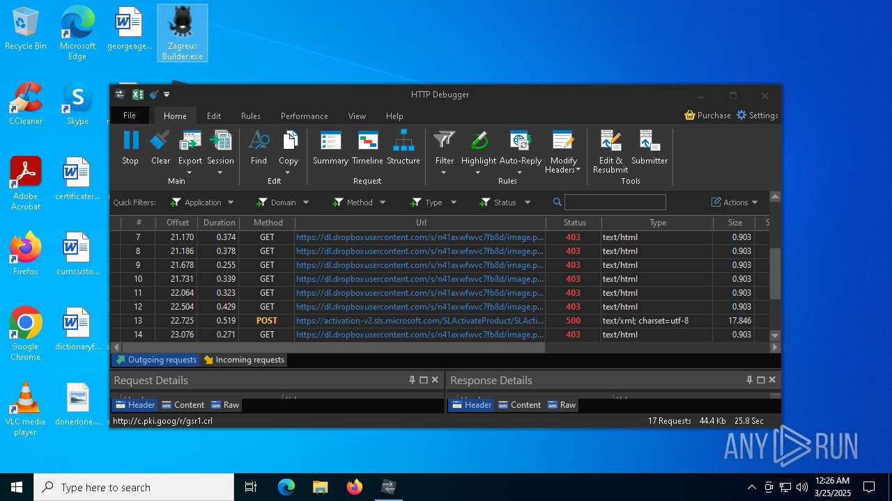This screenshot has width=892, height=501.
Task: Stop capturing with the Stop icon
Action: tap(130, 148)
